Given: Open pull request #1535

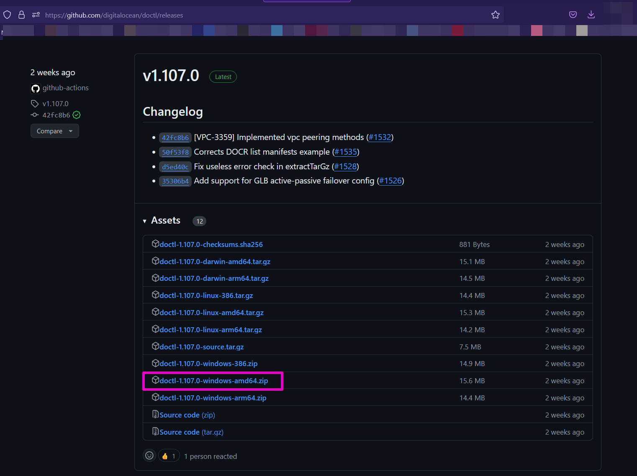Looking at the screenshot, I should pyautogui.click(x=346, y=152).
